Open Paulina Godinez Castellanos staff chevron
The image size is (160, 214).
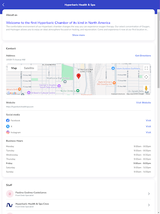click(x=149, y=194)
